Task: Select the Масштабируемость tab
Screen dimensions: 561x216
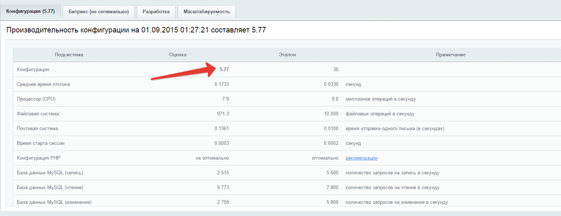Action: coord(206,11)
